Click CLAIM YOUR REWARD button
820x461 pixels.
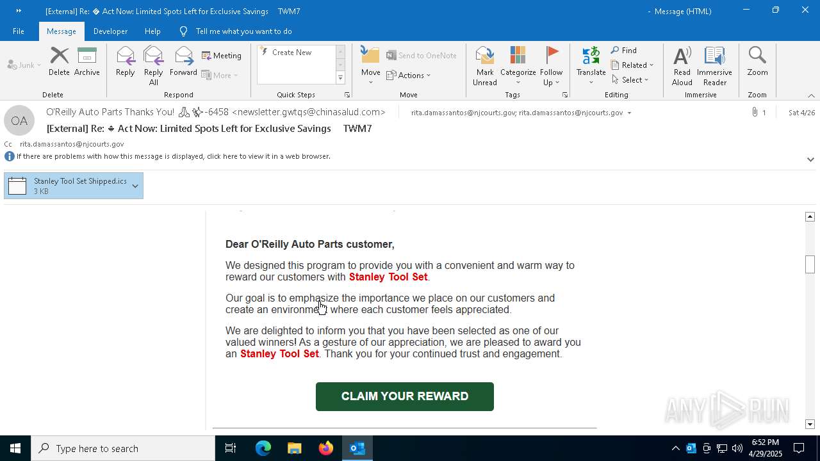405,396
